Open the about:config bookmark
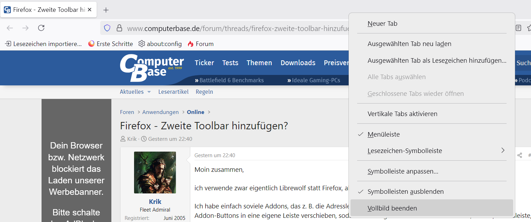 (x=160, y=44)
